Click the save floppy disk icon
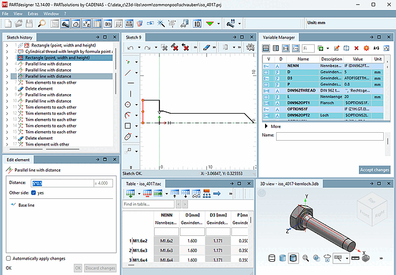Screen dimensions: 396x275 [x=29, y=24]
